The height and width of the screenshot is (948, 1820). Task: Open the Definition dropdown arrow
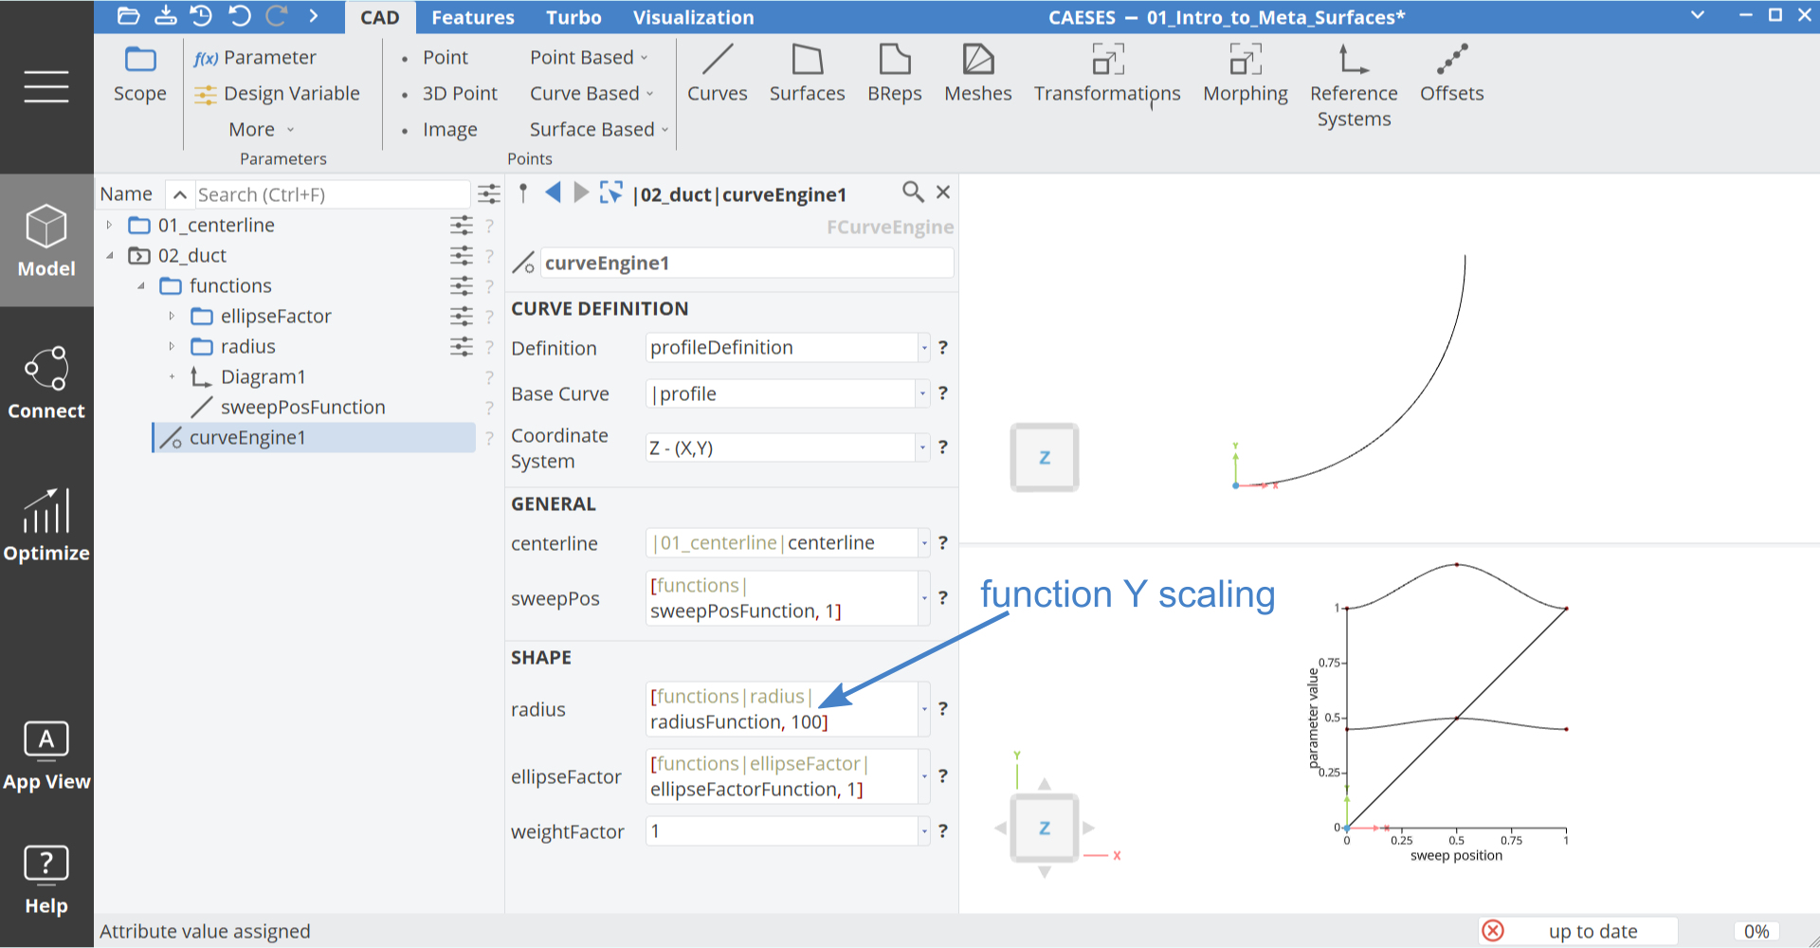(923, 348)
